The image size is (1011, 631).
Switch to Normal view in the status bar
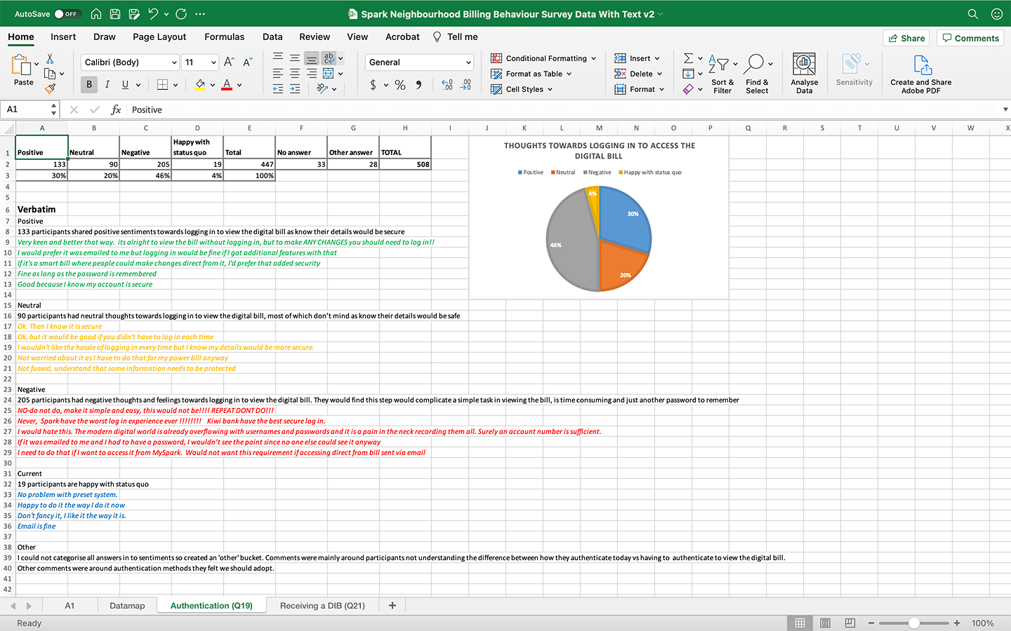[800, 623]
